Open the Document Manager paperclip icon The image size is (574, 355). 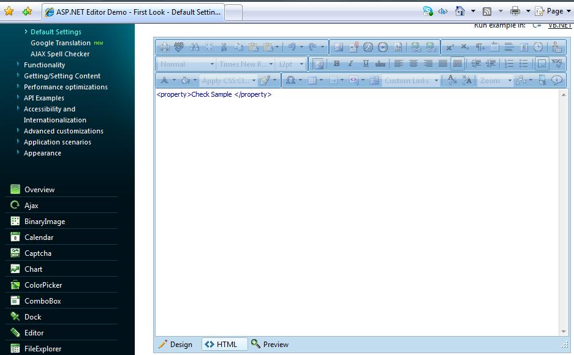(x=353, y=47)
